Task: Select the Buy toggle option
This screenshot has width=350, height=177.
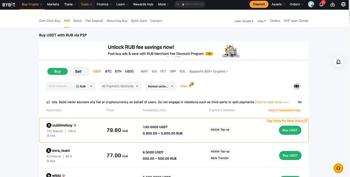Action: pyautogui.click(x=57, y=71)
